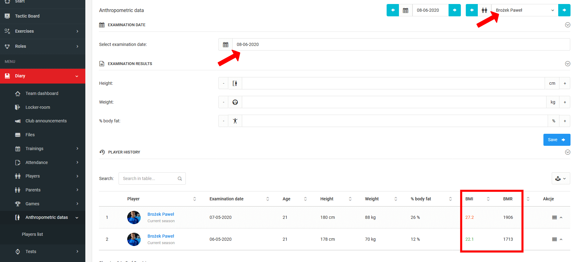Viewport: 577px width, 262px height.
Task: Click the players icon beside player selector
Action: (484, 10)
